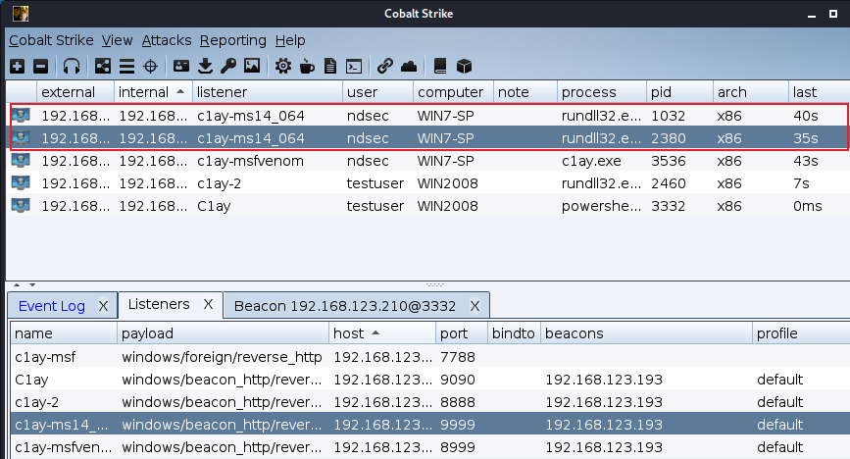Host a file via the link icon
The width and height of the screenshot is (850, 459).
pos(385,66)
